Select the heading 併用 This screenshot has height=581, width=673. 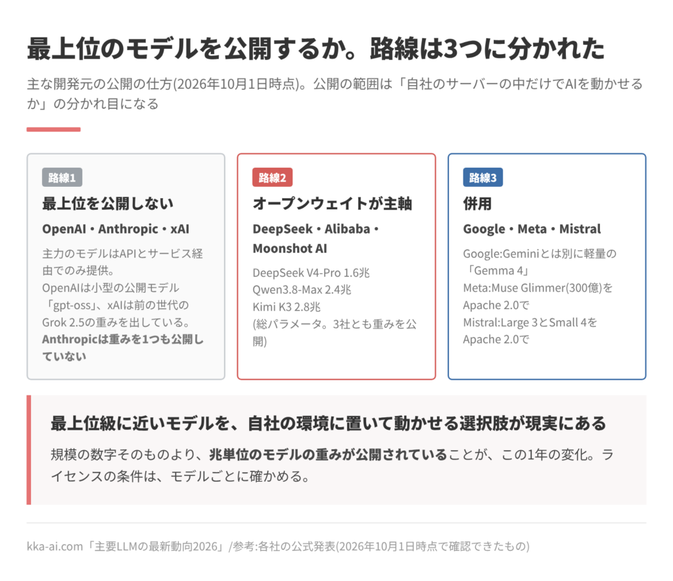coord(477,203)
